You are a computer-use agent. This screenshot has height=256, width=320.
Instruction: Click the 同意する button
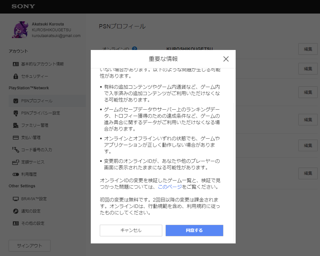(194, 231)
